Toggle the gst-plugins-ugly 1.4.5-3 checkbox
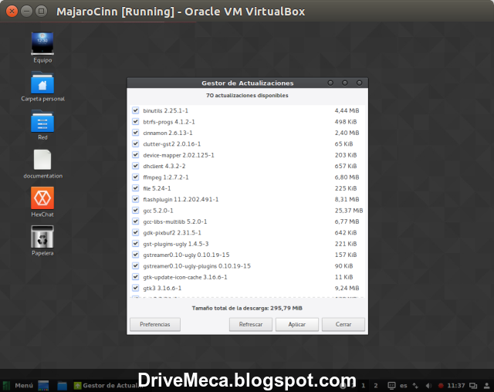 click(136, 243)
